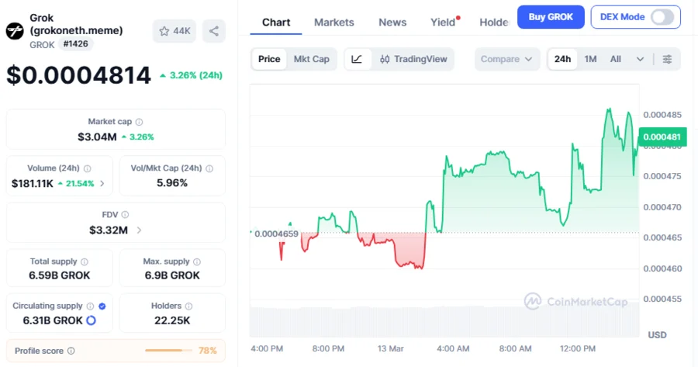Image resolution: width=698 pixels, height=367 pixels.
Task: Switch to the News tab
Action: (392, 23)
